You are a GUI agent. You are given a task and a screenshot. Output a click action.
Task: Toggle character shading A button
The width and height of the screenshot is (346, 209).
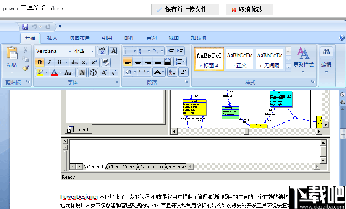[82, 72]
